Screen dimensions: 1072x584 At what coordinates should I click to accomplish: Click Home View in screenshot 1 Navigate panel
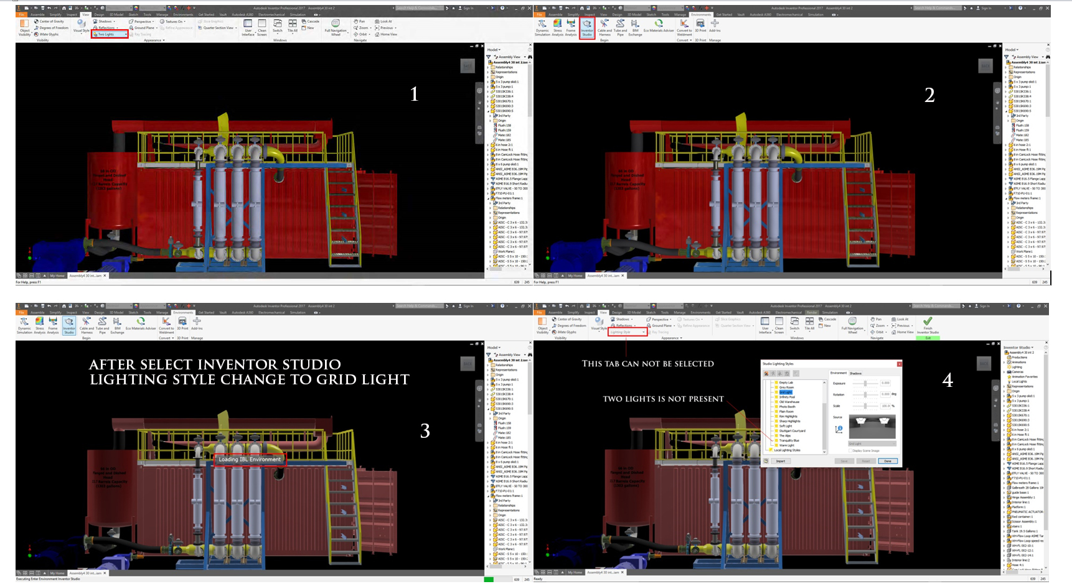pos(386,34)
